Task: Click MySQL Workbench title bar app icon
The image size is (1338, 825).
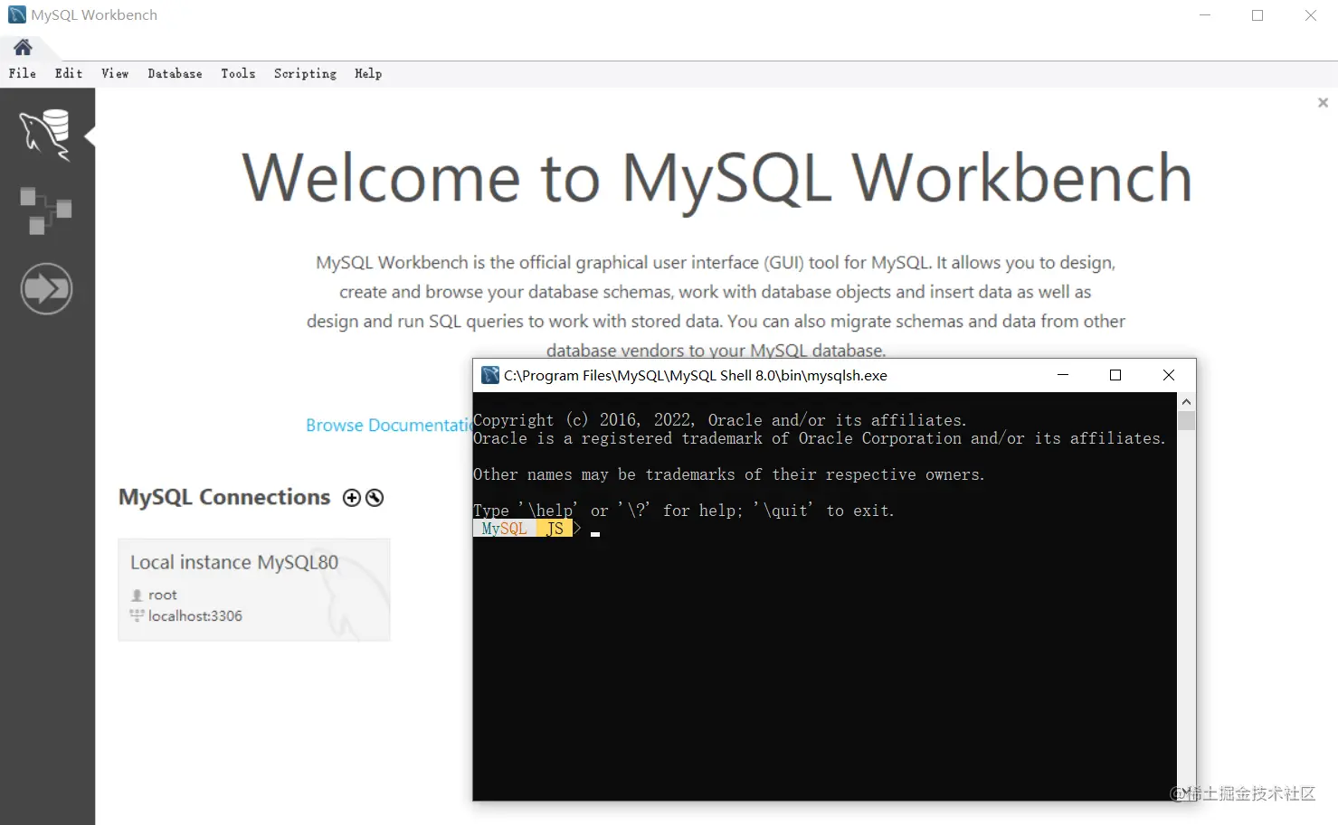Action: pyautogui.click(x=17, y=15)
